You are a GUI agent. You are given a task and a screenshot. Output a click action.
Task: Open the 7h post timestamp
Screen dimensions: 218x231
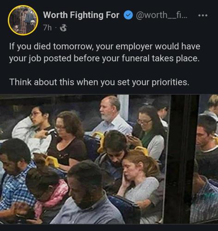click(47, 28)
